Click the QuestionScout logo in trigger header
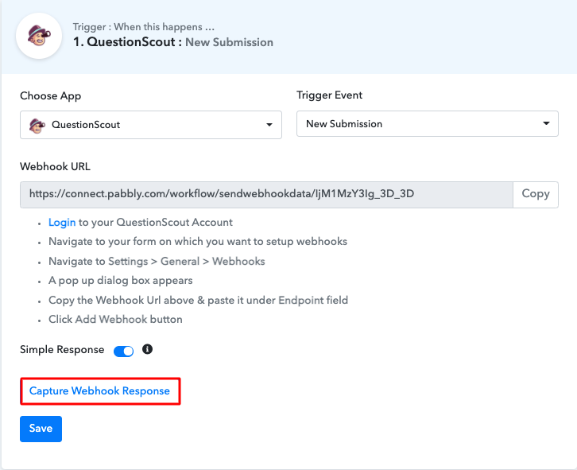 pyautogui.click(x=39, y=36)
